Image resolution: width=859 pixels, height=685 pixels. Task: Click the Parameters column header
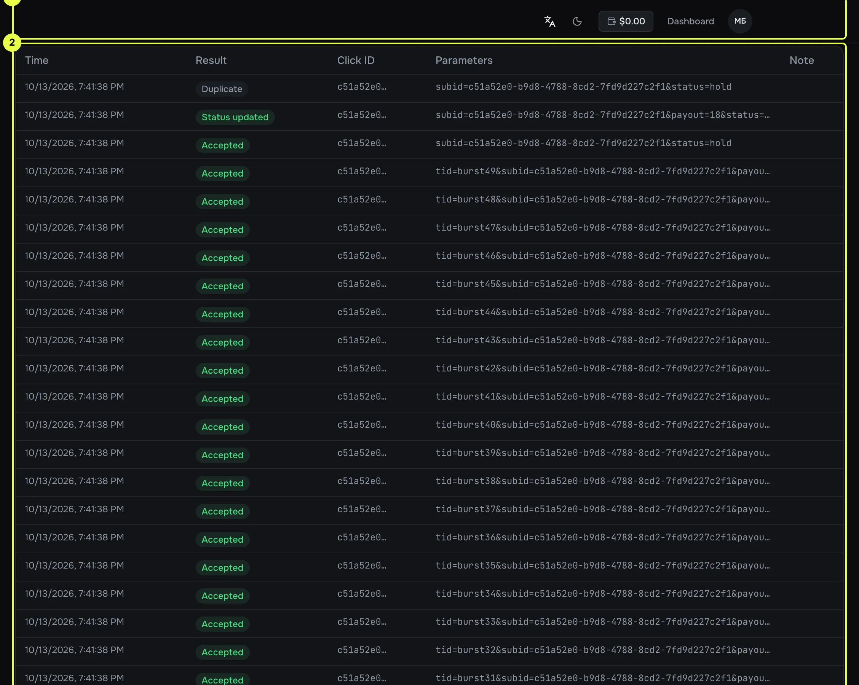[x=464, y=60]
